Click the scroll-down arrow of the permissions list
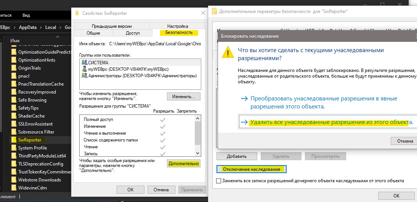This screenshot has height=202, width=417. point(197,153)
